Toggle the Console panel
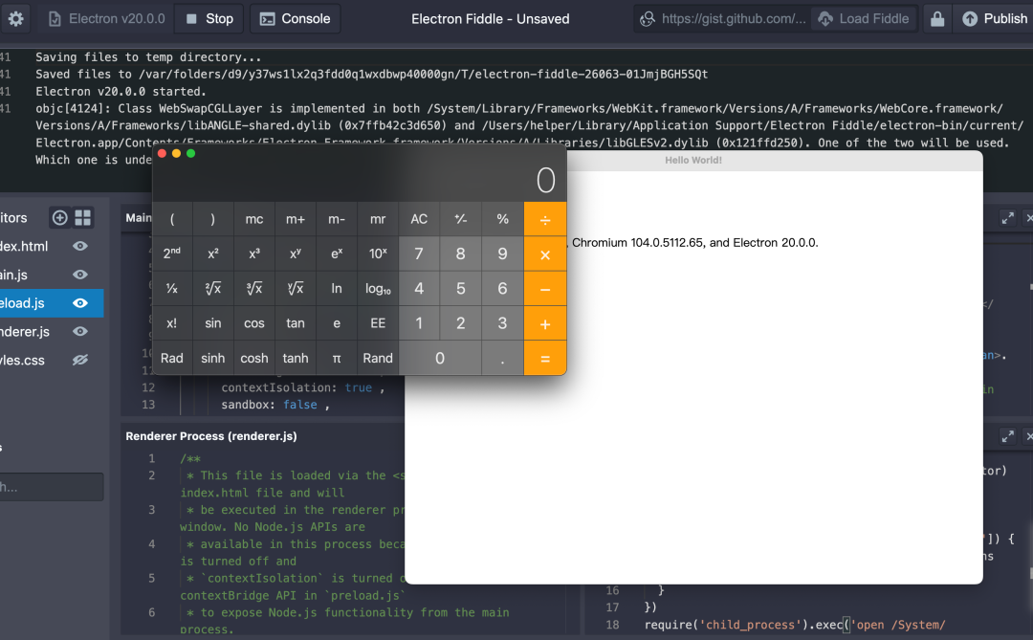Screen dimensions: 1033x640 (295, 18)
